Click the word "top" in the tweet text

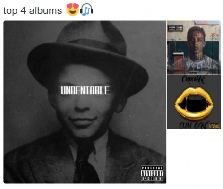pyautogui.click(x=10, y=11)
